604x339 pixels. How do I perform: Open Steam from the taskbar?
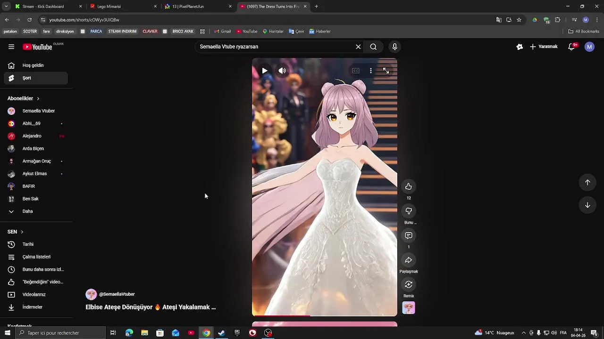[221, 333]
